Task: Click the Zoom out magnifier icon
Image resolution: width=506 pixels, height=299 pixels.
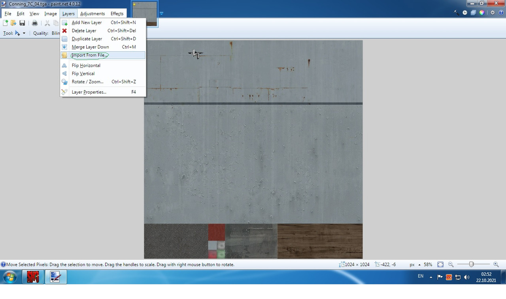Action: [451, 265]
